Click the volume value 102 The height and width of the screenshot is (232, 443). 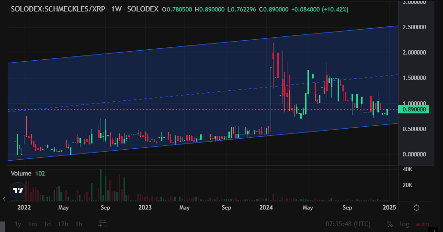[40, 173]
